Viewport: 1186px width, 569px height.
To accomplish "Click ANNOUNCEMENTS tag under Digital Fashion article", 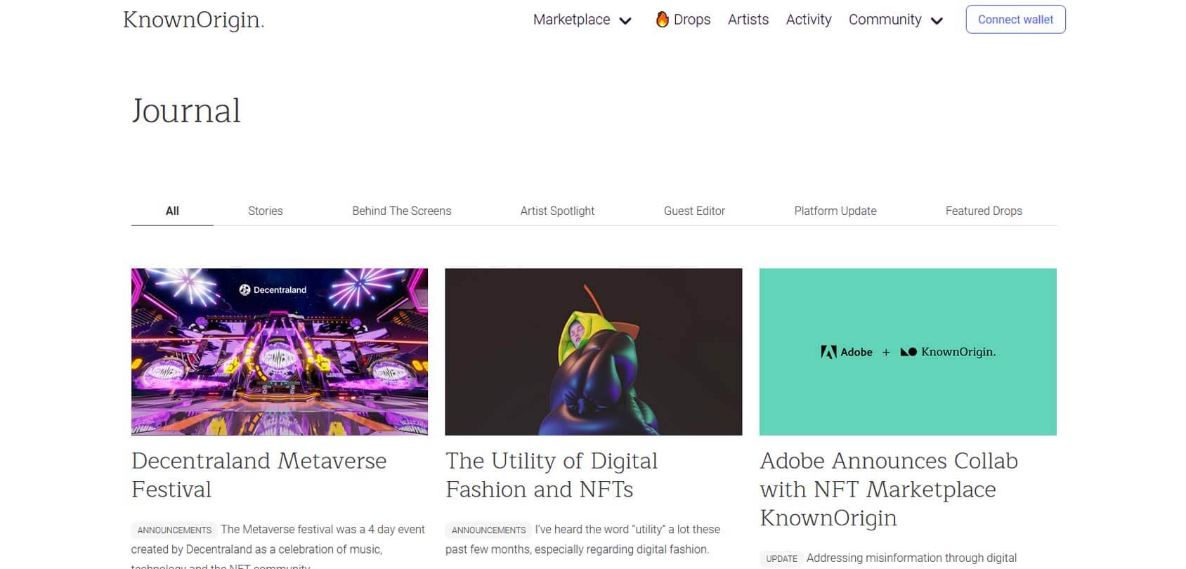I will (488, 530).
